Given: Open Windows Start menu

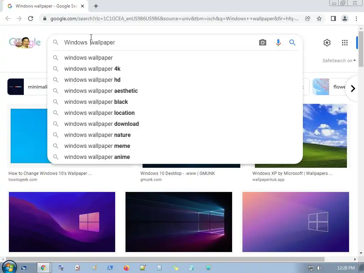Looking at the screenshot, I should pyautogui.click(x=9, y=267).
